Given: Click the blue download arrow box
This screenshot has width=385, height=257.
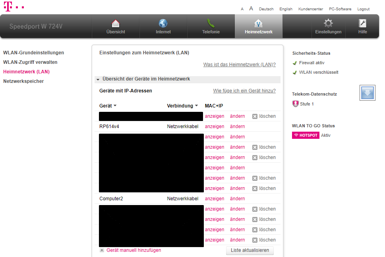Looking at the screenshot, I should pos(368,93).
